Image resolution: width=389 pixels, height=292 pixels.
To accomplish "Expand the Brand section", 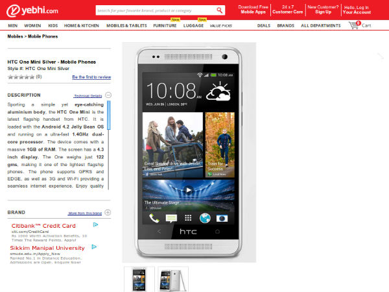I will click(x=108, y=212).
